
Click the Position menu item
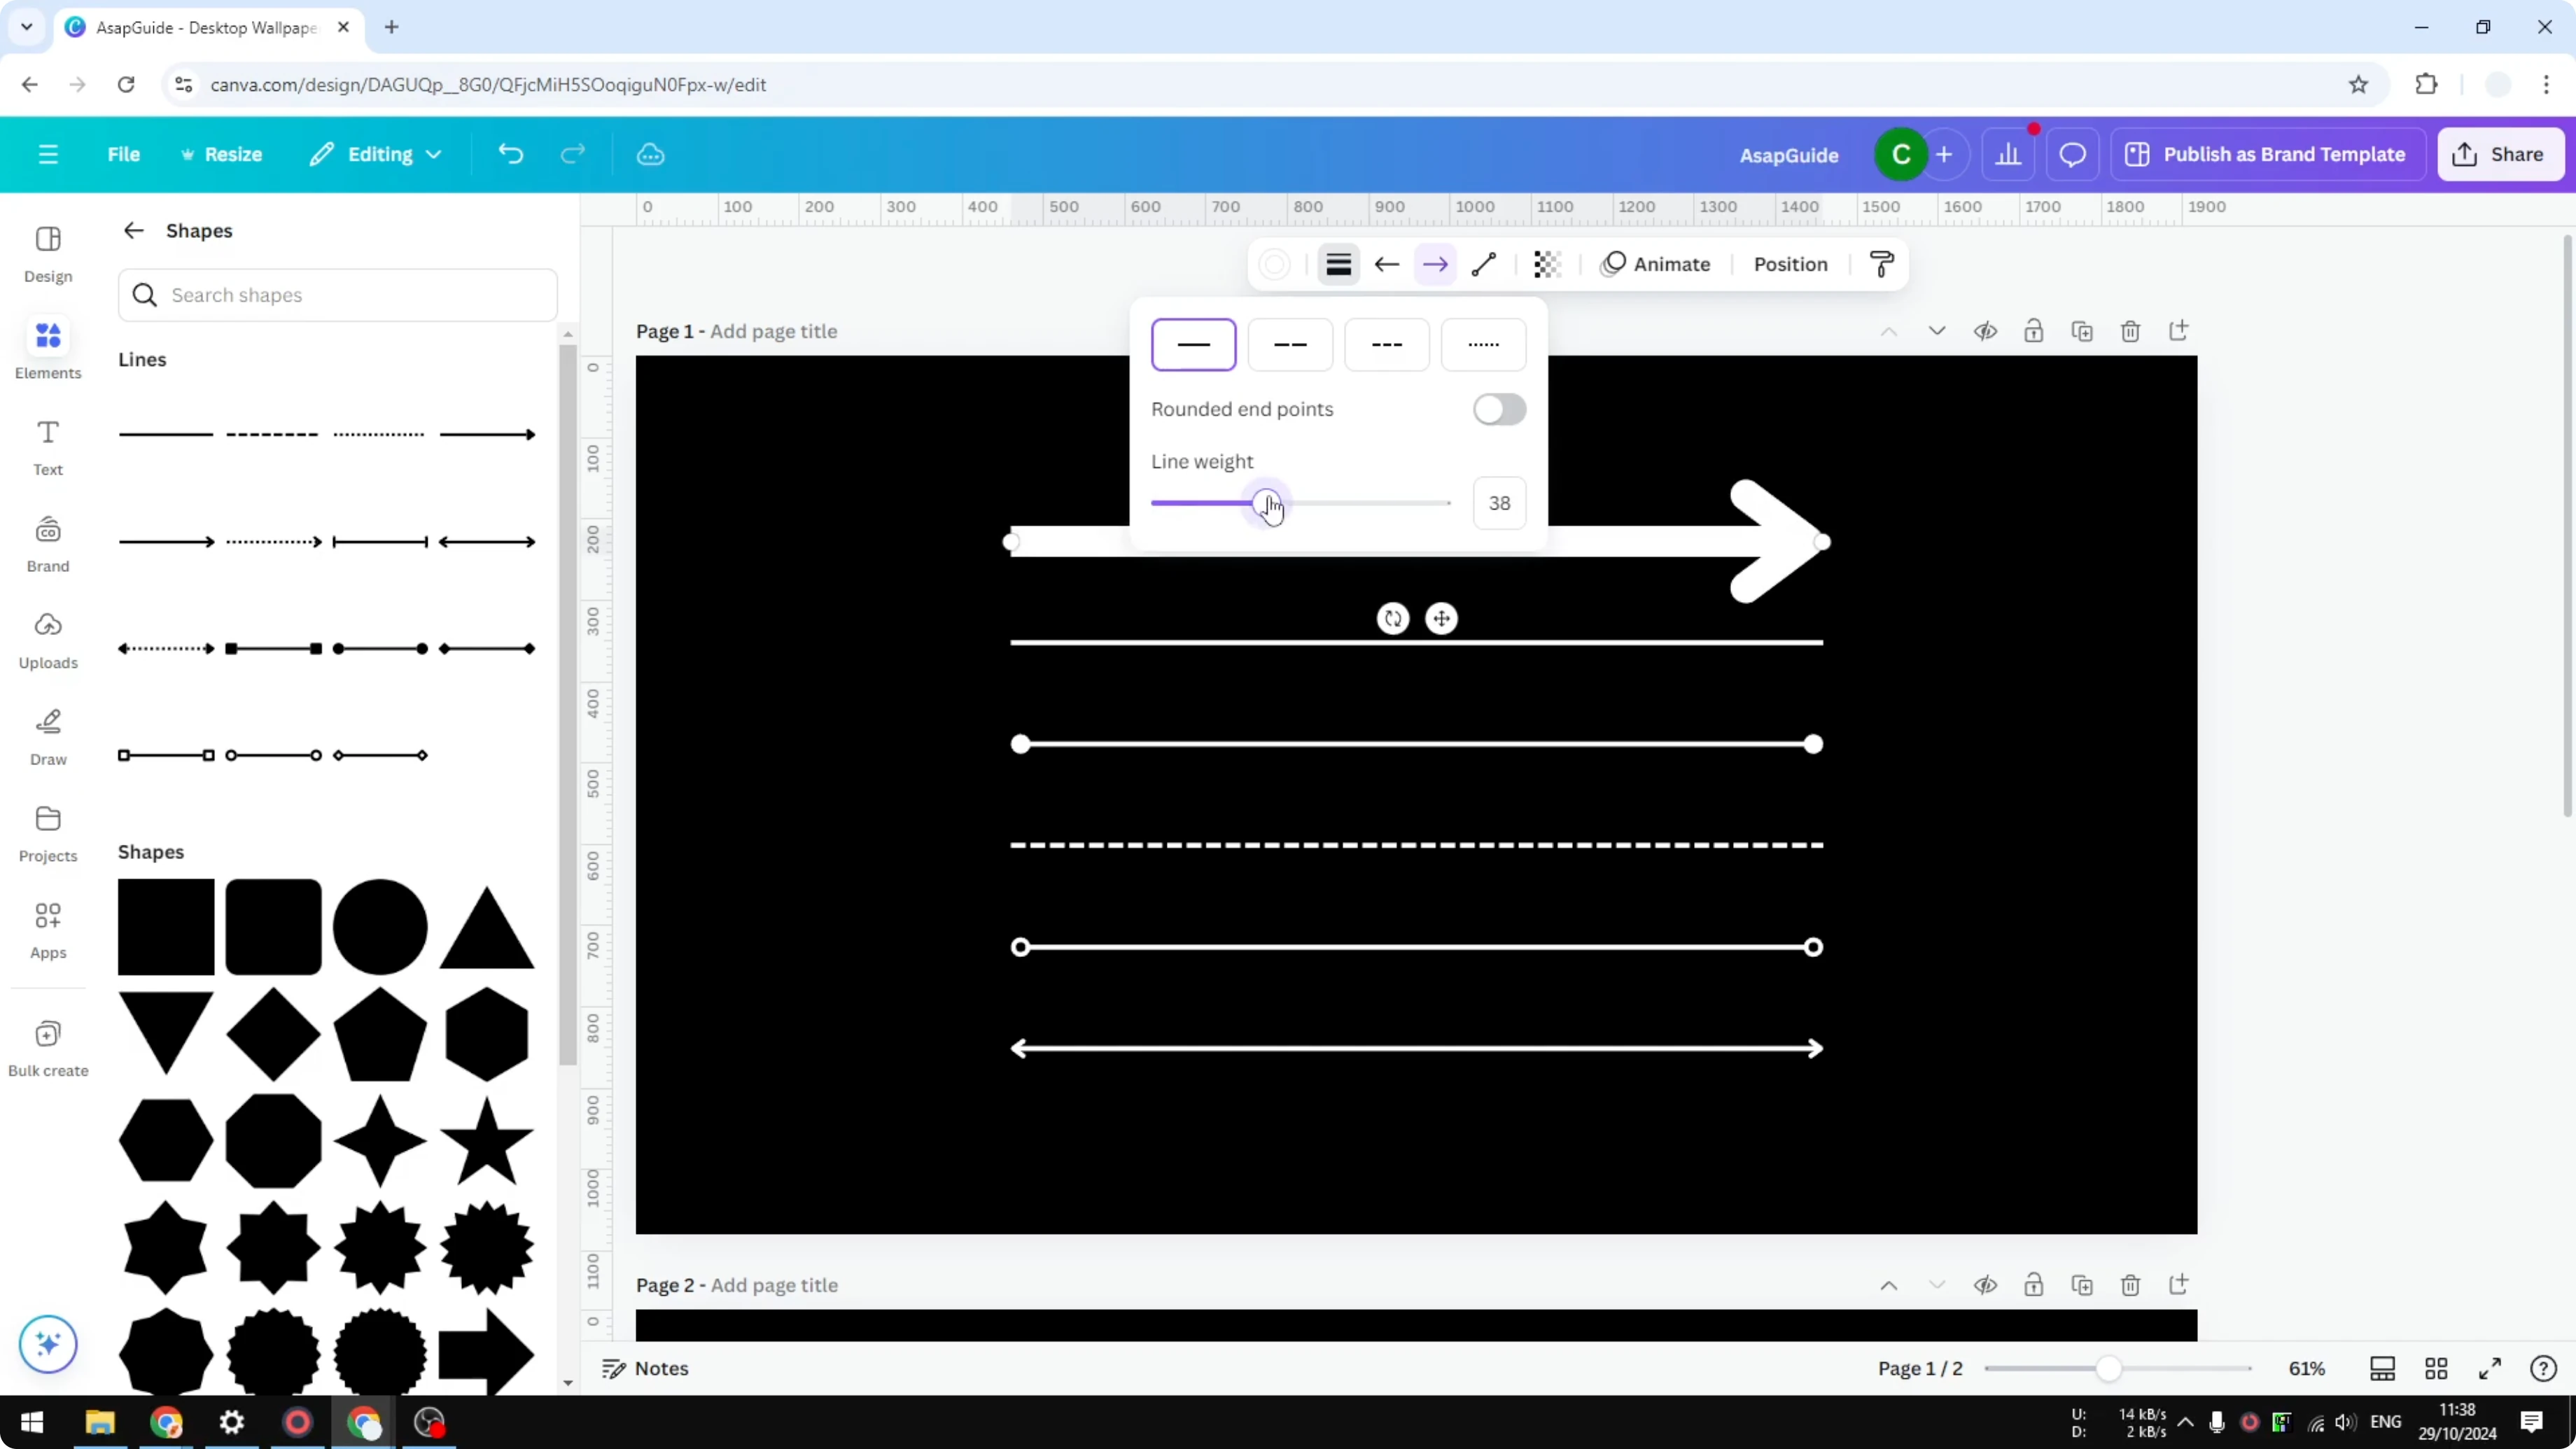pyautogui.click(x=1790, y=264)
